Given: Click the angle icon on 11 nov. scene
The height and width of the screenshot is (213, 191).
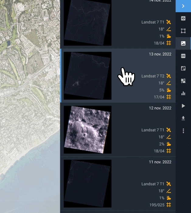Looking at the screenshot, I should point(169,191).
